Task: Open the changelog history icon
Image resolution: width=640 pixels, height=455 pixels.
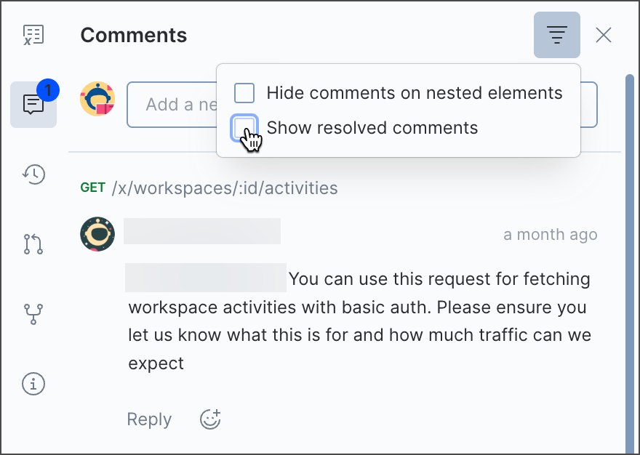Action: (x=33, y=174)
